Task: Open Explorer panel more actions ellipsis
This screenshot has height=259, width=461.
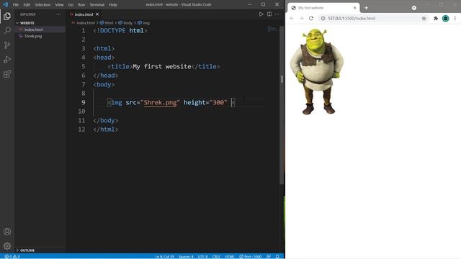Action: tap(58, 14)
